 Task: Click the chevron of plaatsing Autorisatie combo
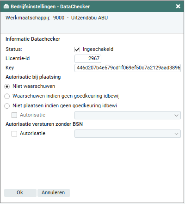coord(176,115)
